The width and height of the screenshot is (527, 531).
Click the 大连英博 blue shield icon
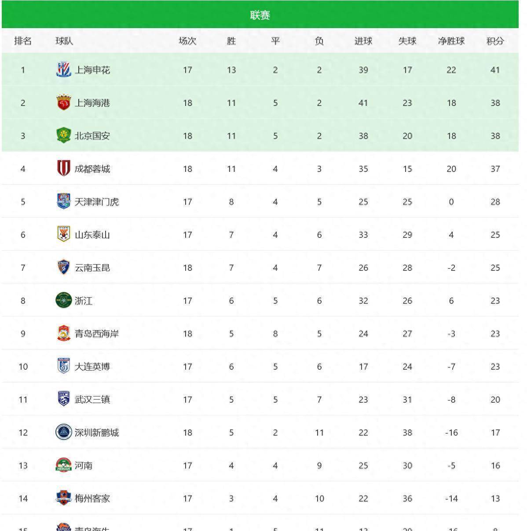pos(64,367)
